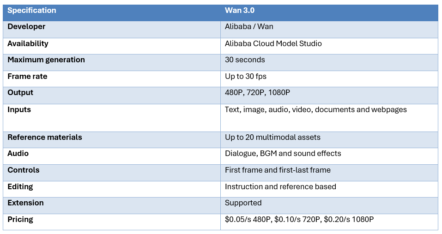The height and width of the screenshot is (234, 442).
Task: Select the 'Output' row label
Action: 20,93
